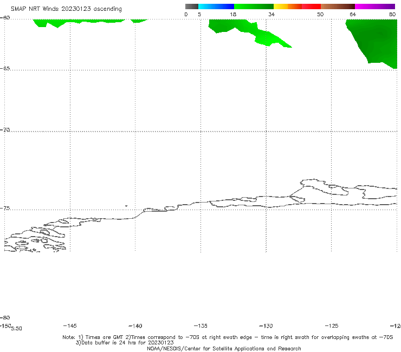
Task: Click the color bar label '18'
Action: point(233,15)
